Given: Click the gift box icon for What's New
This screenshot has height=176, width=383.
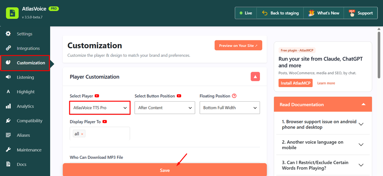Looking at the screenshot, I should (311, 13).
